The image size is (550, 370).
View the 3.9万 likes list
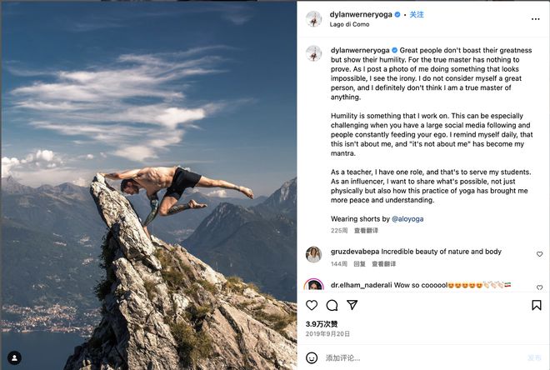pyautogui.click(x=321, y=323)
